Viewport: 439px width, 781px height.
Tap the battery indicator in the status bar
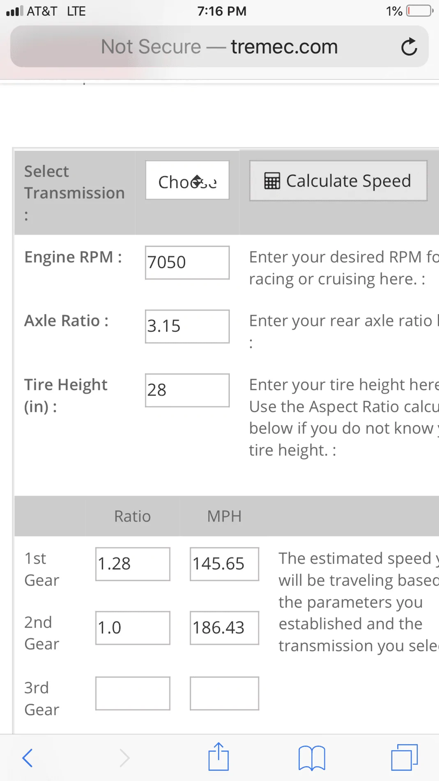pyautogui.click(x=419, y=11)
